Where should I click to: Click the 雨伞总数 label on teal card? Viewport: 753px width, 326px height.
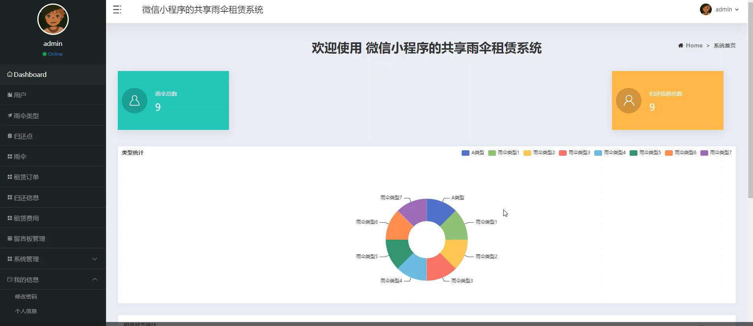166,94
